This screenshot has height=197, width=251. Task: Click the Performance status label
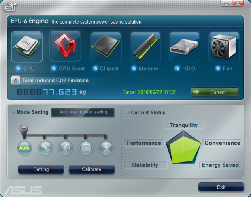click(x=144, y=143)
